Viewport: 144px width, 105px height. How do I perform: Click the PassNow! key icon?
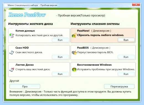pyautogui.click(x=74, y=35)
